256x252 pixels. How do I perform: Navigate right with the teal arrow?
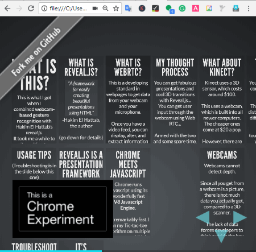pos(240,218)
